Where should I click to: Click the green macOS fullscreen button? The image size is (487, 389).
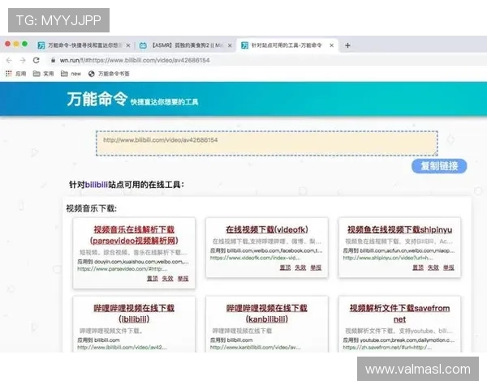25,45
